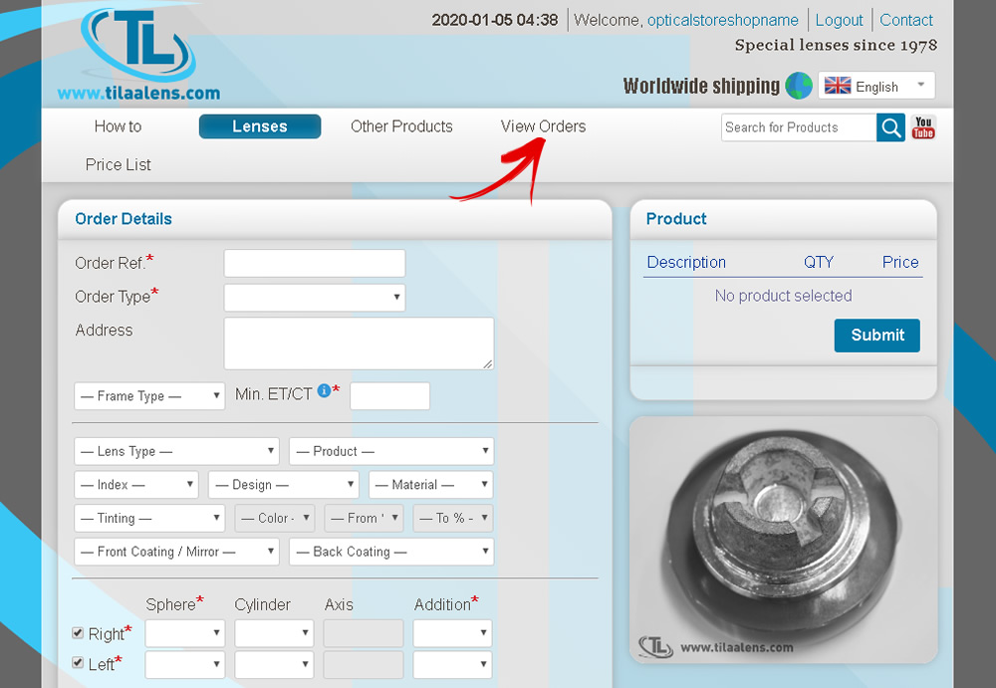Open the Contact link
The image size is (996, 688).
tap(906, 20)
